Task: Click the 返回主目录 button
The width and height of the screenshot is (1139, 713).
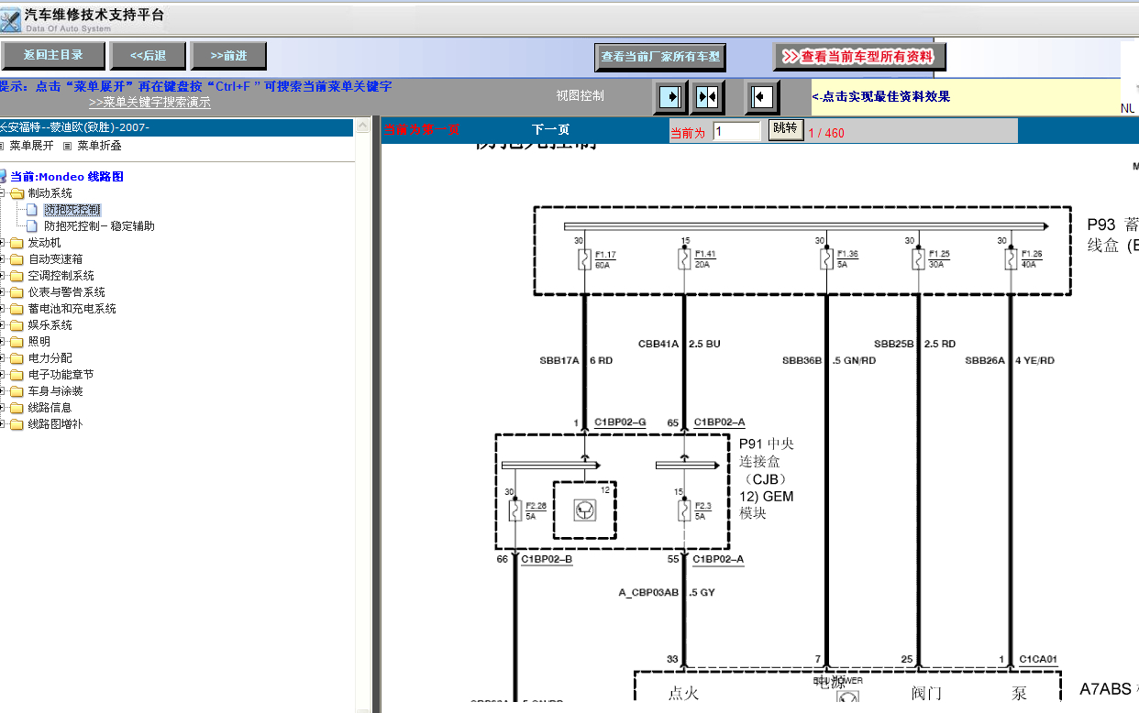Action: (x=53, y=56)
